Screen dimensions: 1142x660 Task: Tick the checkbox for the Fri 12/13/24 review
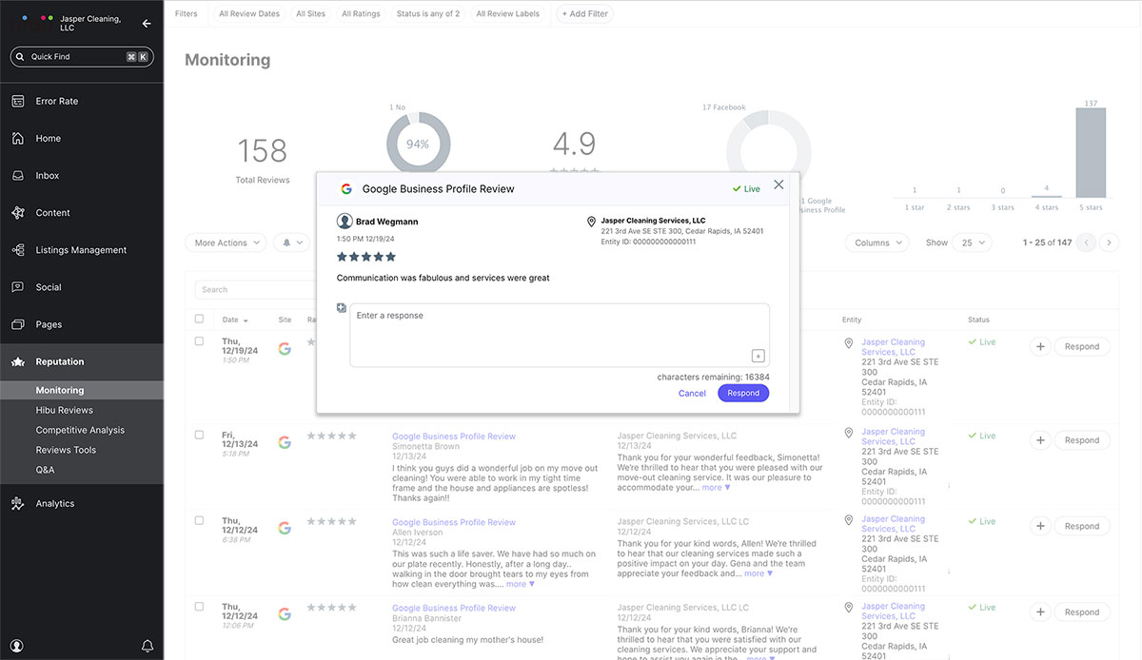coord(199,435)
